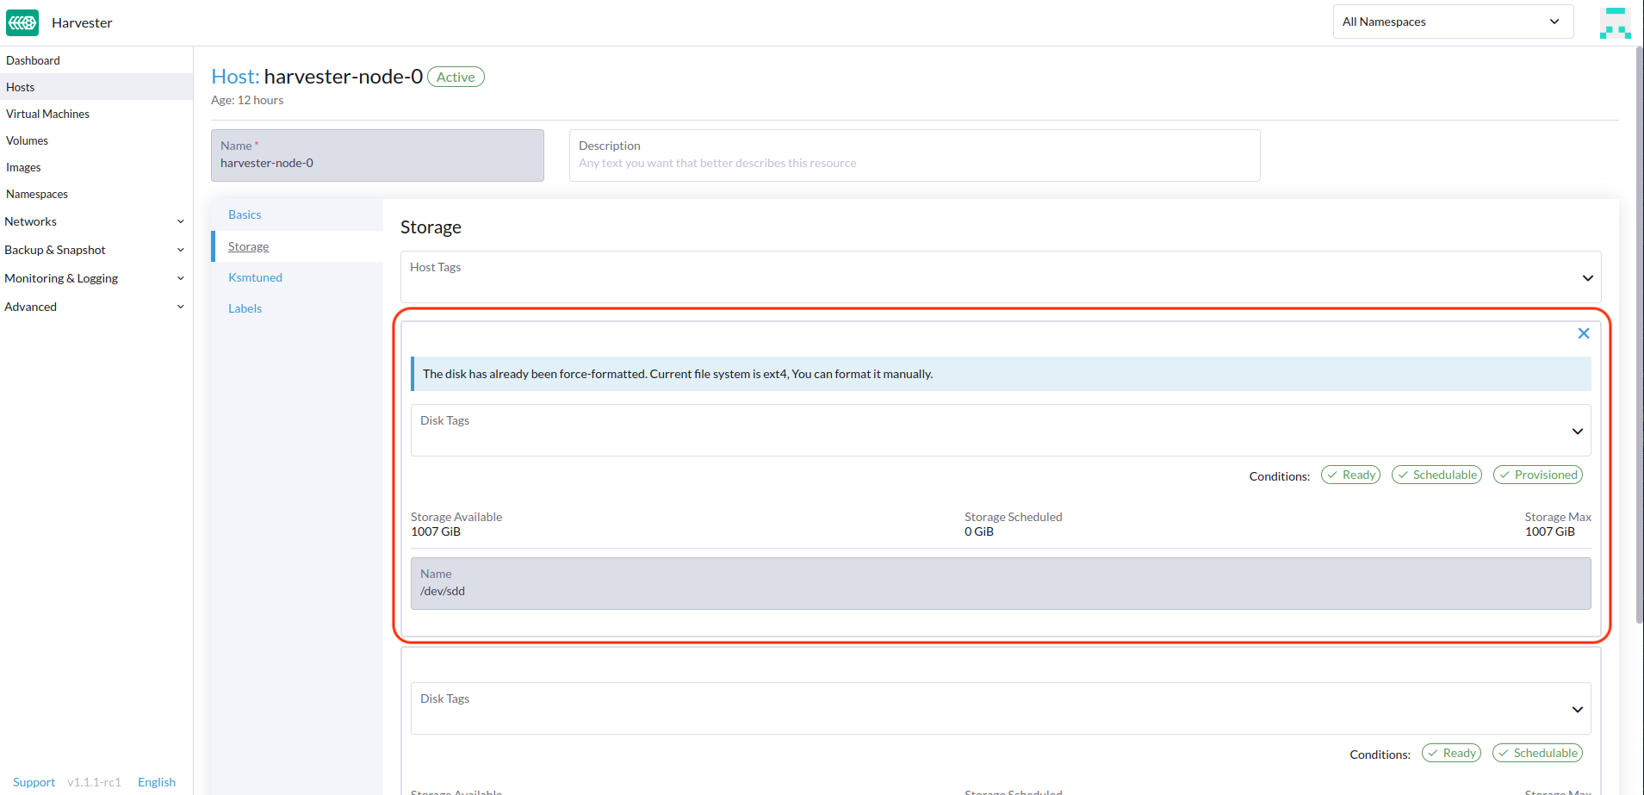Switch to the Ksmtuned tab
1644x795 pixels.
click(x=255, y=277)
